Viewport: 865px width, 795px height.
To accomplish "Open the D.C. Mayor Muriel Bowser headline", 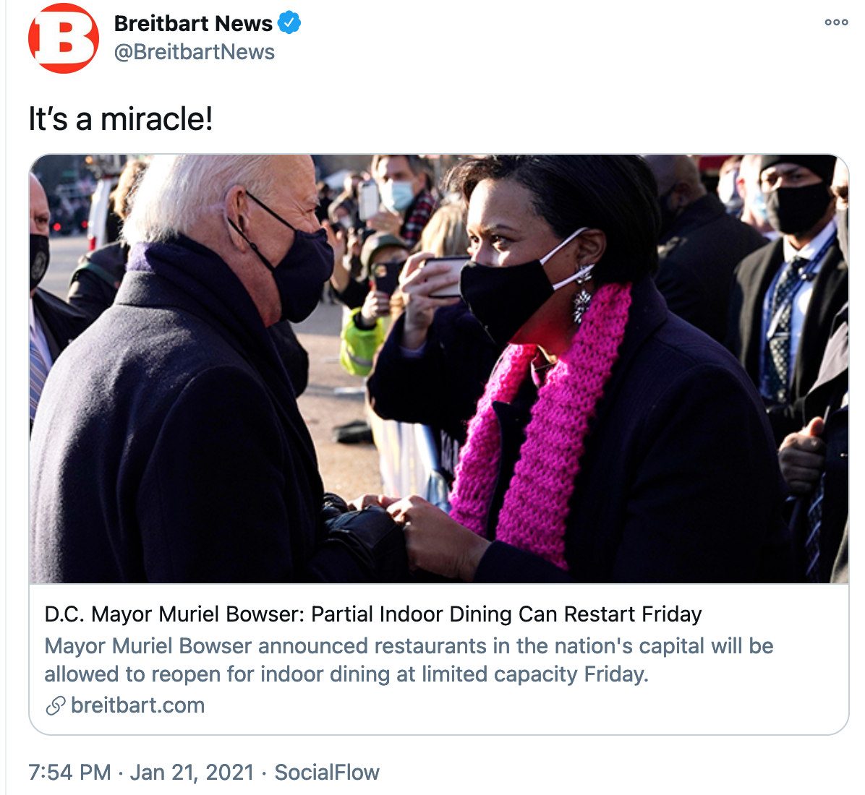I will (373, 614).
